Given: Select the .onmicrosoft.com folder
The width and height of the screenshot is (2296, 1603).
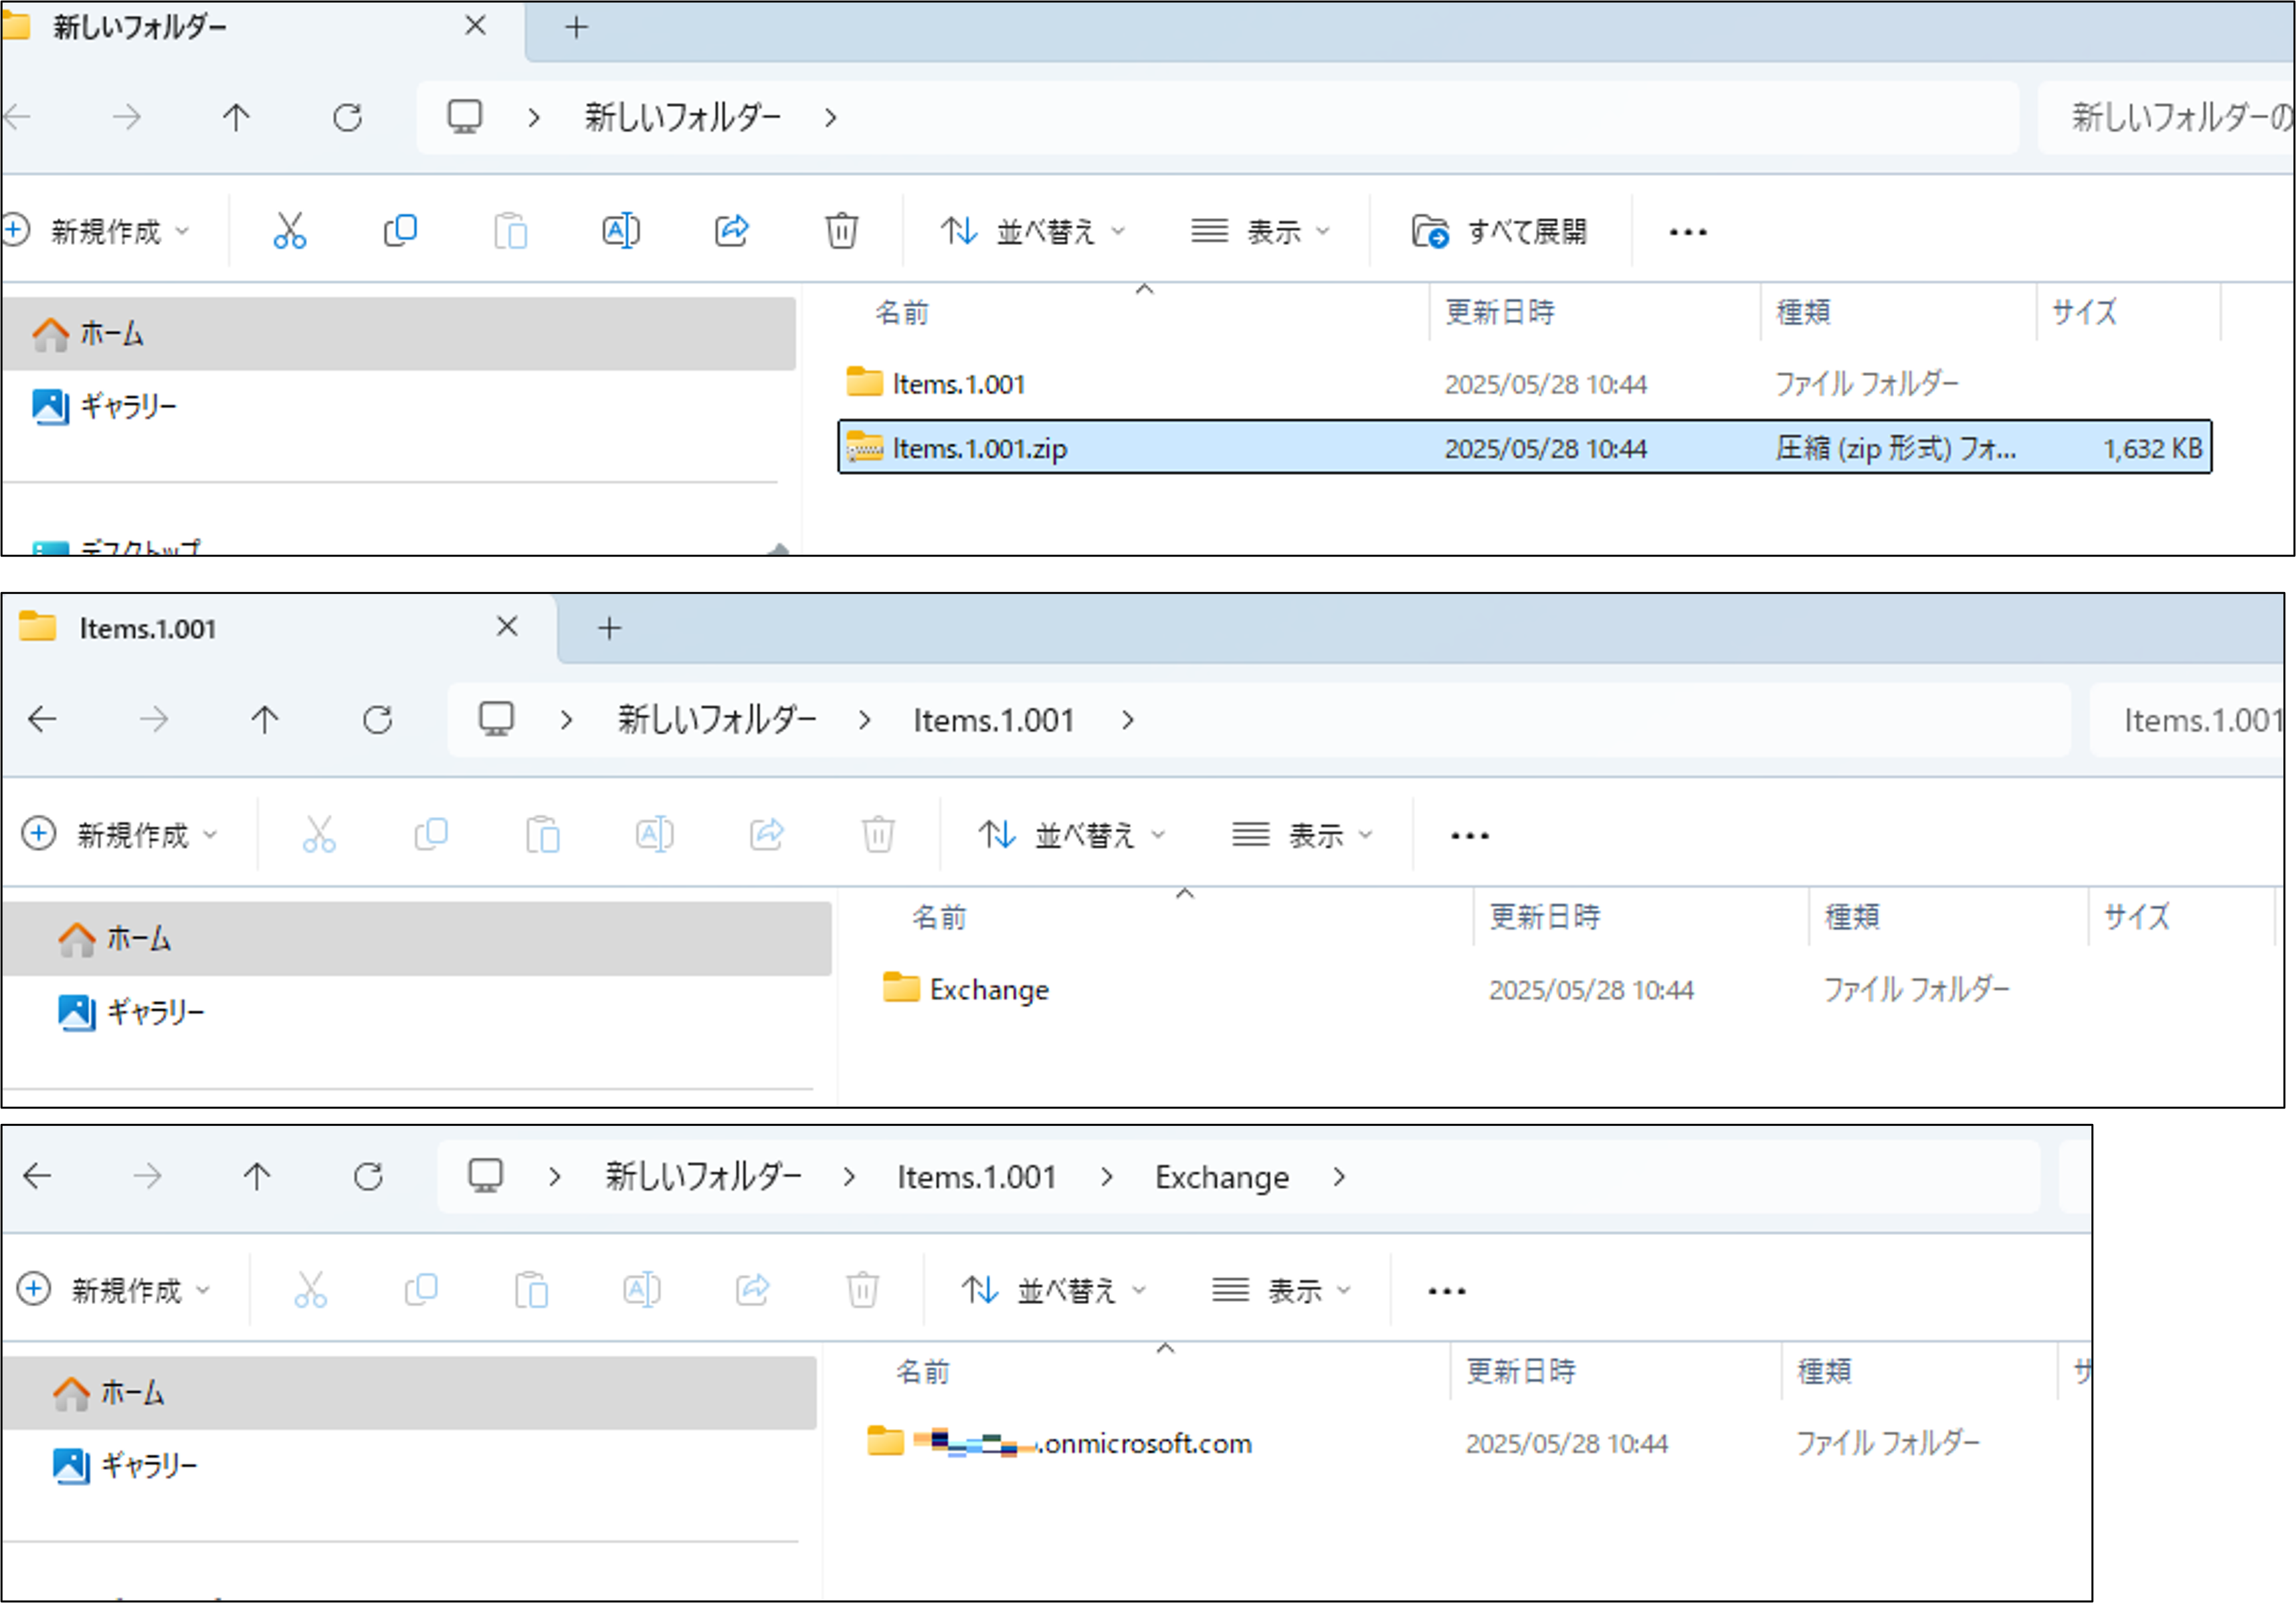Looking at the screenshot, I should [x=1059, y=1443].
